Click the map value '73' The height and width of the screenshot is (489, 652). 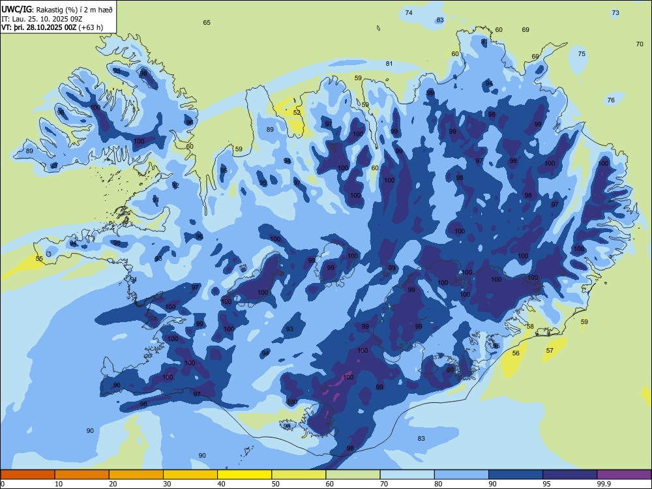(x=615, y=13)
